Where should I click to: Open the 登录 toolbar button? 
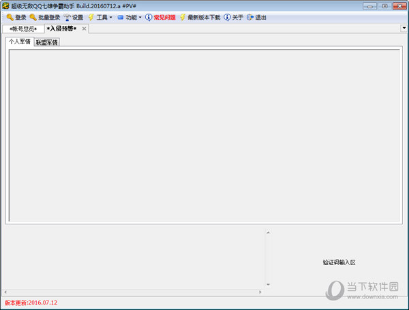[20, 18]
